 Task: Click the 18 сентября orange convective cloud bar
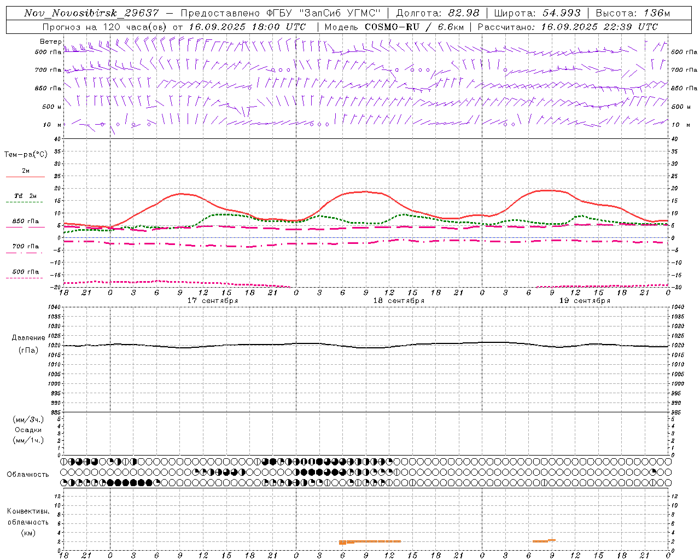pyautogui.click(x=370, y=541)
